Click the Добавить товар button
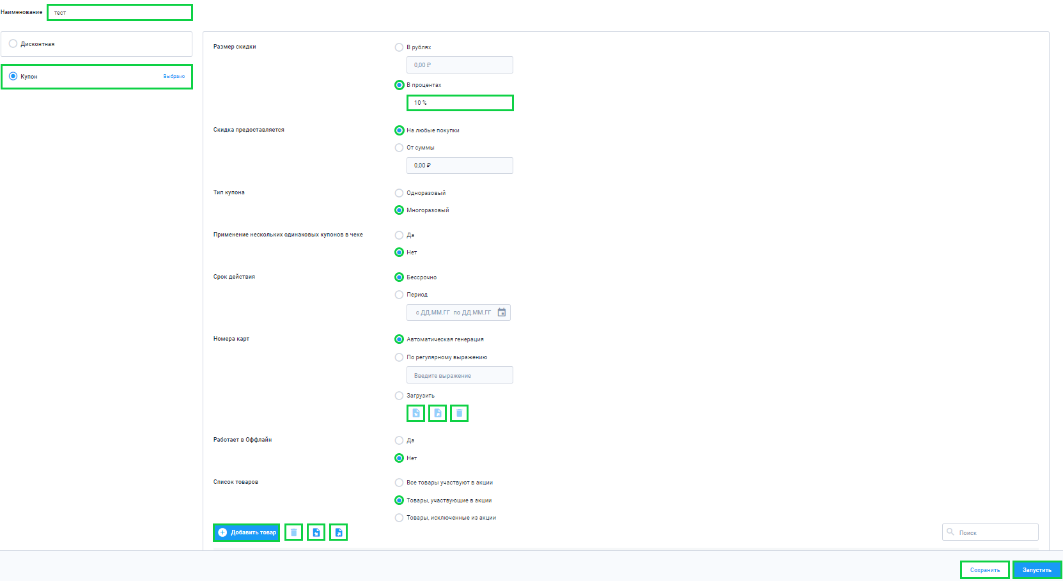Viewport: 1063px width, 581px height. (x=246, y=532)
